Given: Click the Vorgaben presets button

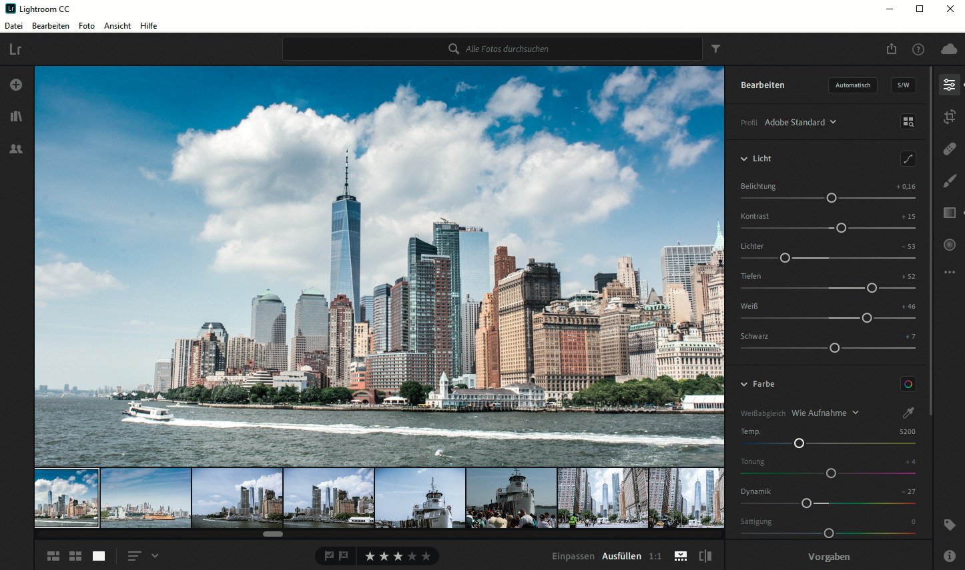Looking at the screenshot, I should click(828, 557).
